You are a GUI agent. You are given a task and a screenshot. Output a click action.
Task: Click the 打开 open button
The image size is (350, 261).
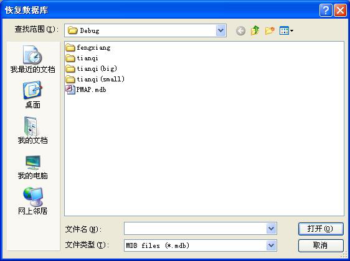321,229
